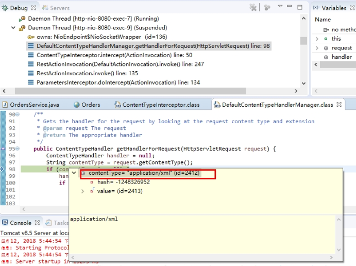Select ContentTypeInterceptor.intercept stack frame
356x266 pixels.
114,55
